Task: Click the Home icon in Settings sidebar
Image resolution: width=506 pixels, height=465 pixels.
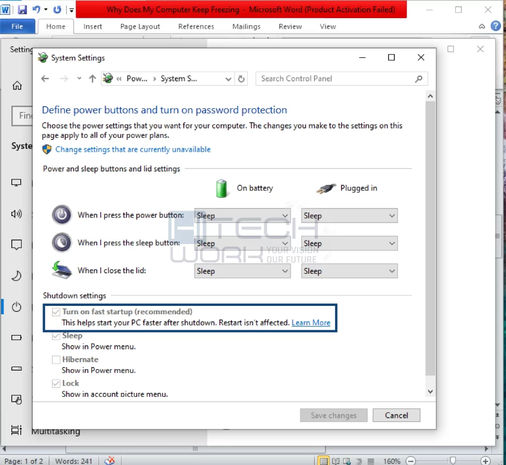Action: pos(17,85)
